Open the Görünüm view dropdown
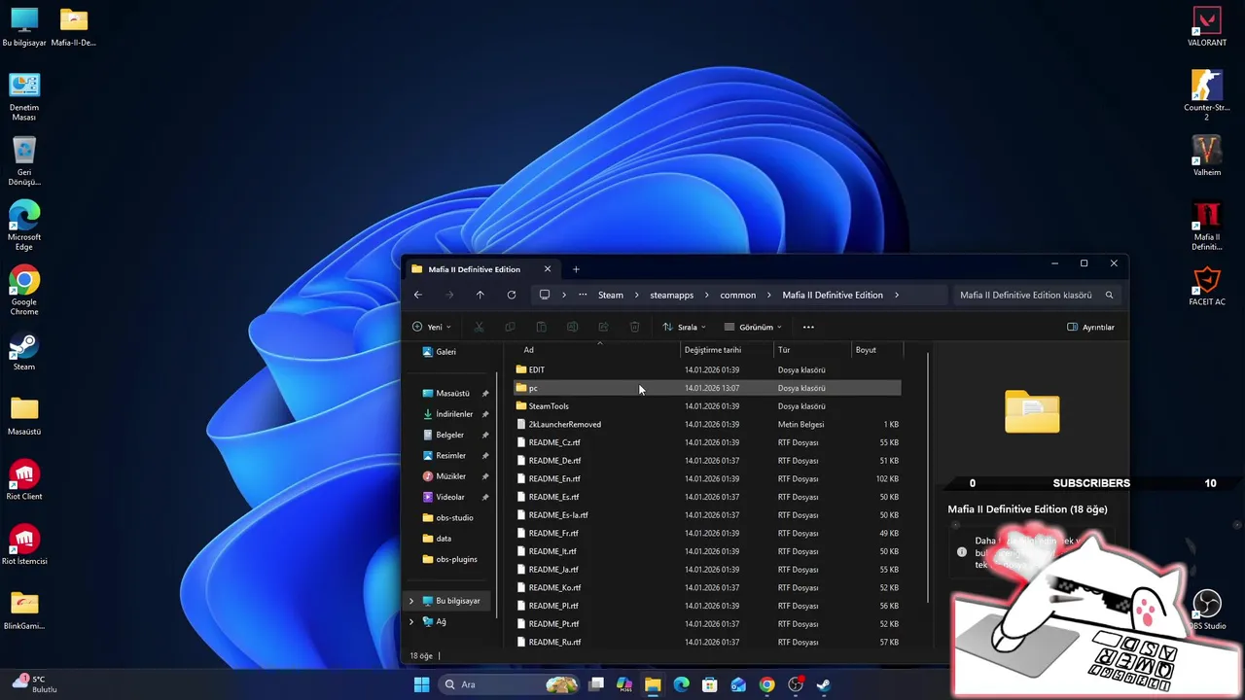The width and height of the screenshot is (1245, 700). pyautogui.click(x=753, y=327)
